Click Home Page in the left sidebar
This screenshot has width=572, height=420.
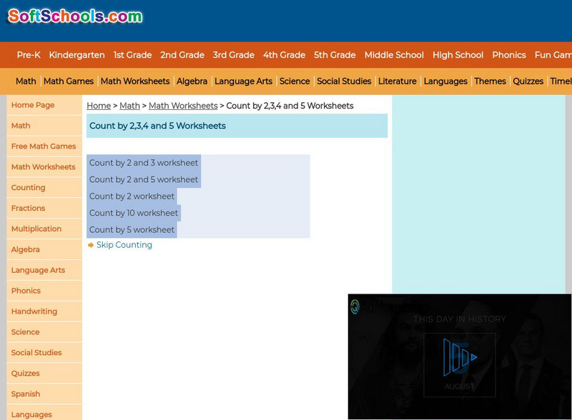coord(44,105)
